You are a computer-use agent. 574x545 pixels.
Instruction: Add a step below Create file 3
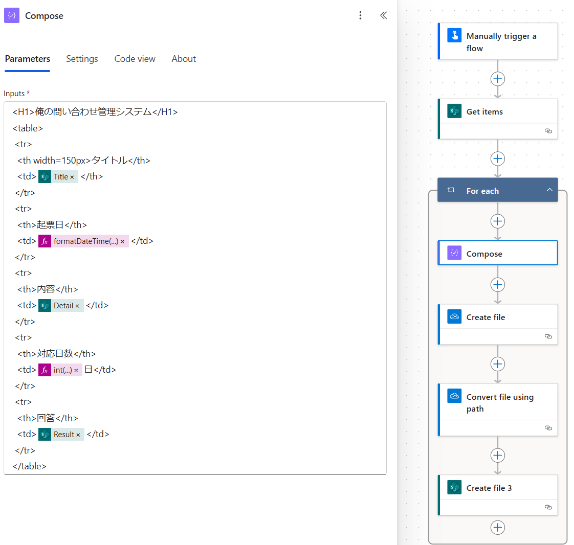[x=497, y=528]
